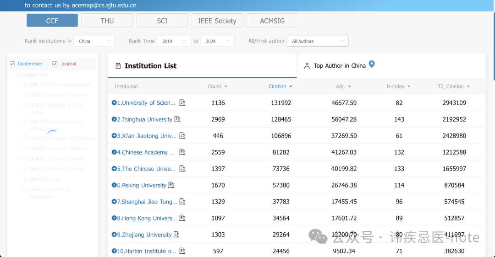Expand Chinese Academy row plus icon
The image size is (495, 257).
114,152
